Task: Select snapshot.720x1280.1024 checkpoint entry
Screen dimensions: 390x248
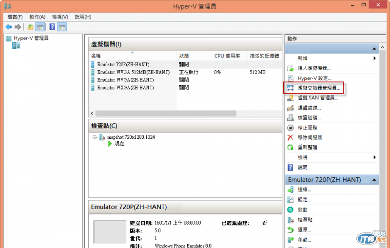Action: 131,137
